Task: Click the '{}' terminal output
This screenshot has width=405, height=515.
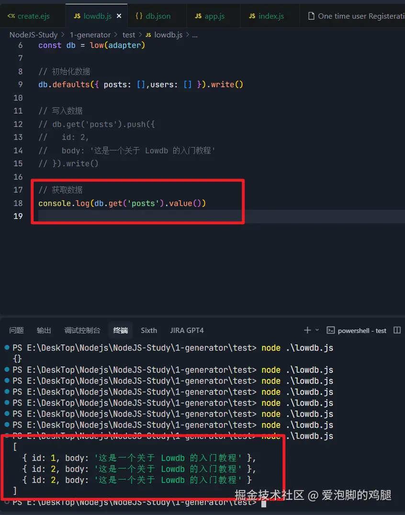Action: [x=17, y=359]
